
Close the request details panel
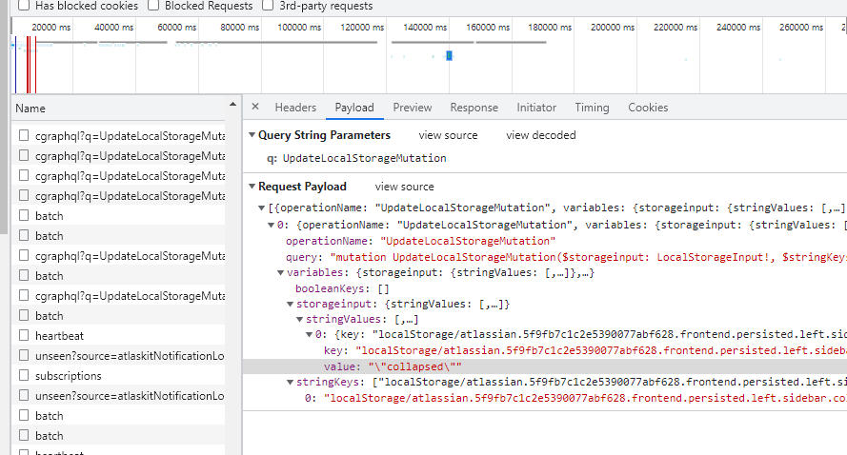tap(255, 107)
